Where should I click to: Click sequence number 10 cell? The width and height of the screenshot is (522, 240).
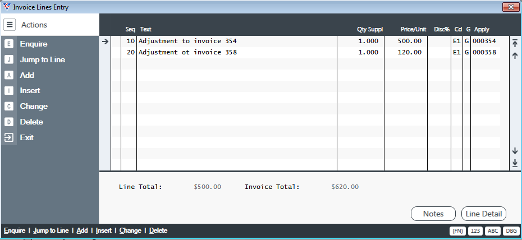pos(129,41)
